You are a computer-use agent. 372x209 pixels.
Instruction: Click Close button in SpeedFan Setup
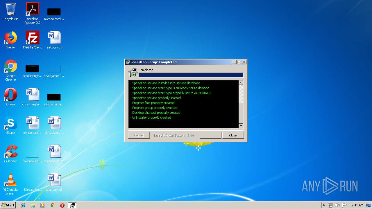pyautogui.click(x=233, y=135)
